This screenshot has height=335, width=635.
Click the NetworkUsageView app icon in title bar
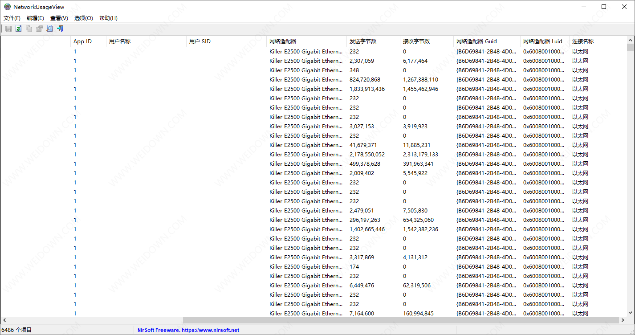point(7,7)
